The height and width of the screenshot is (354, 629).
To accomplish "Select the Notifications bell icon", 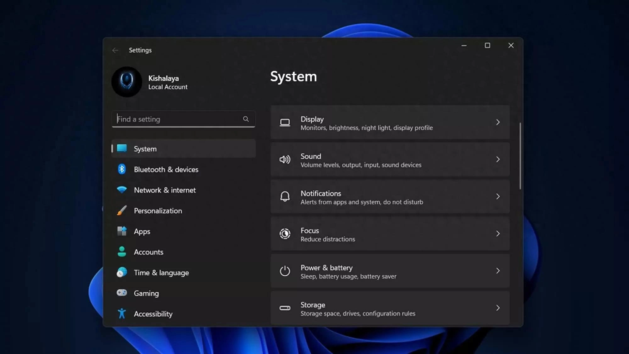I will 285,196.
